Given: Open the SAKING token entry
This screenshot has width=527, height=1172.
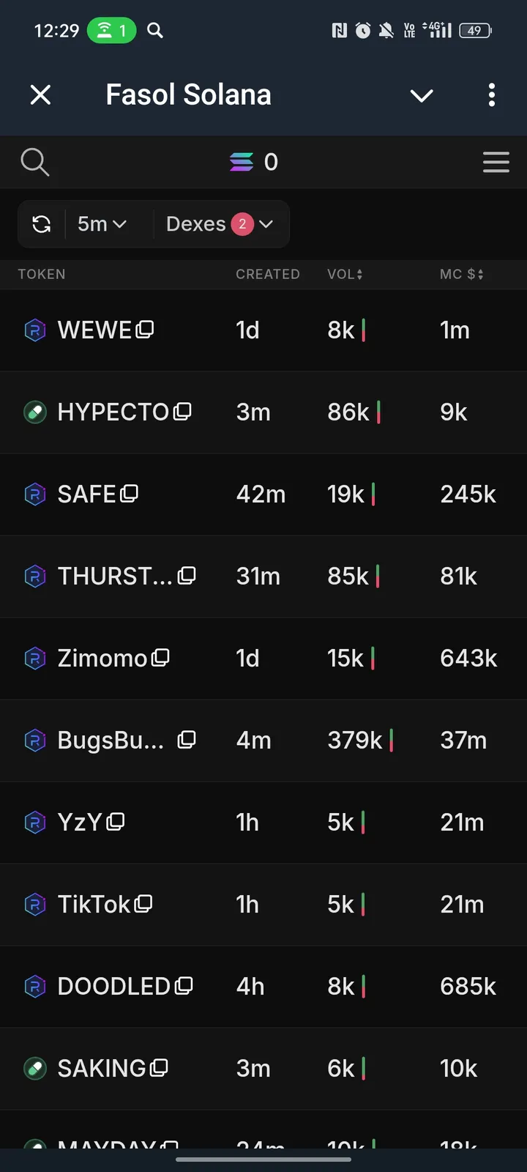Looking at the screenshot, I should pyautogui.click(x=101, y=1069).
